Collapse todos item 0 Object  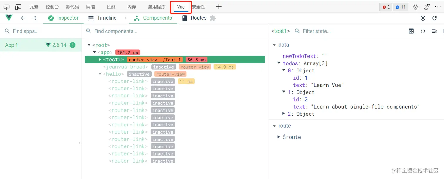point(284,70)
